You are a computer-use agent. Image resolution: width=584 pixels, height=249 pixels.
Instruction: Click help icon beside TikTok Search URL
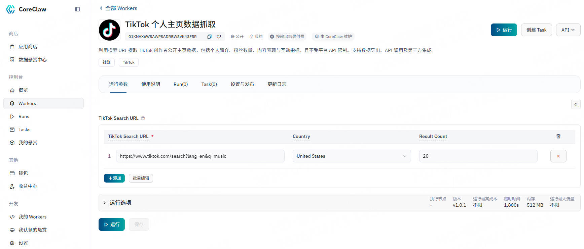(143, 118)
